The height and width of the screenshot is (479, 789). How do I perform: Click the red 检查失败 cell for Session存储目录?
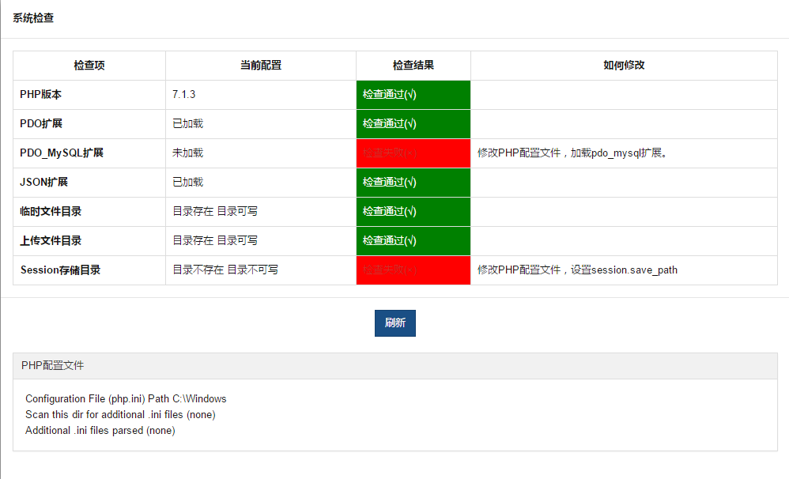click(x=413, y=270)
